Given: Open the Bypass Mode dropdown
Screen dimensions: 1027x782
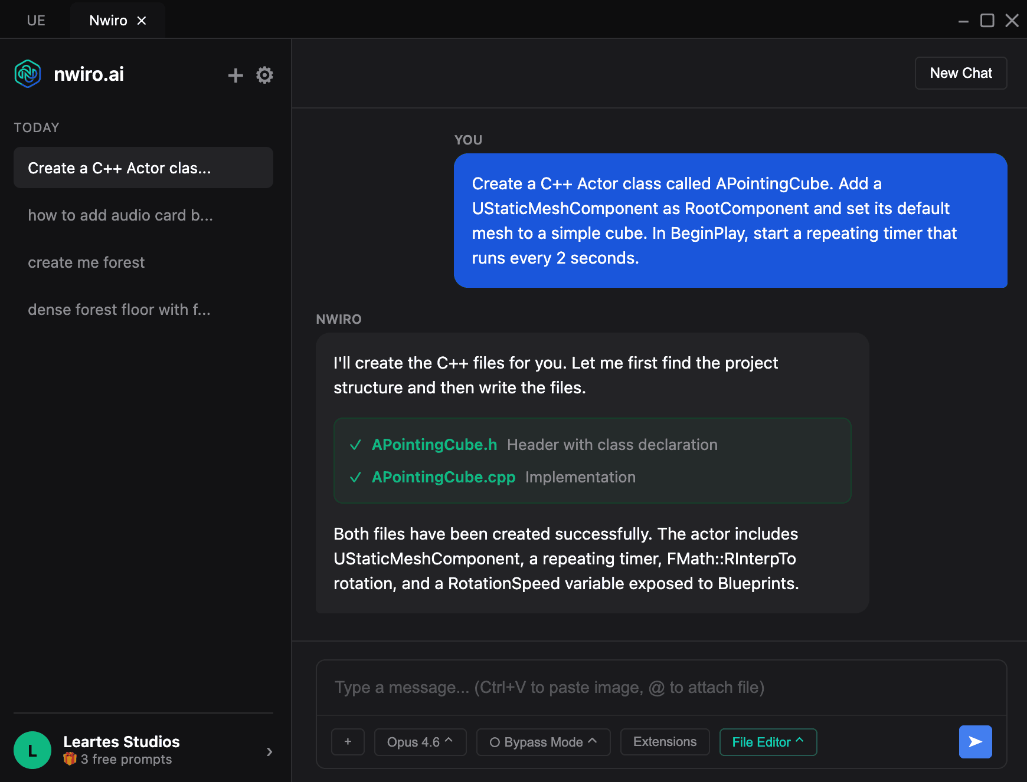Looking at the screenshot, I should (x=543, y=742).
